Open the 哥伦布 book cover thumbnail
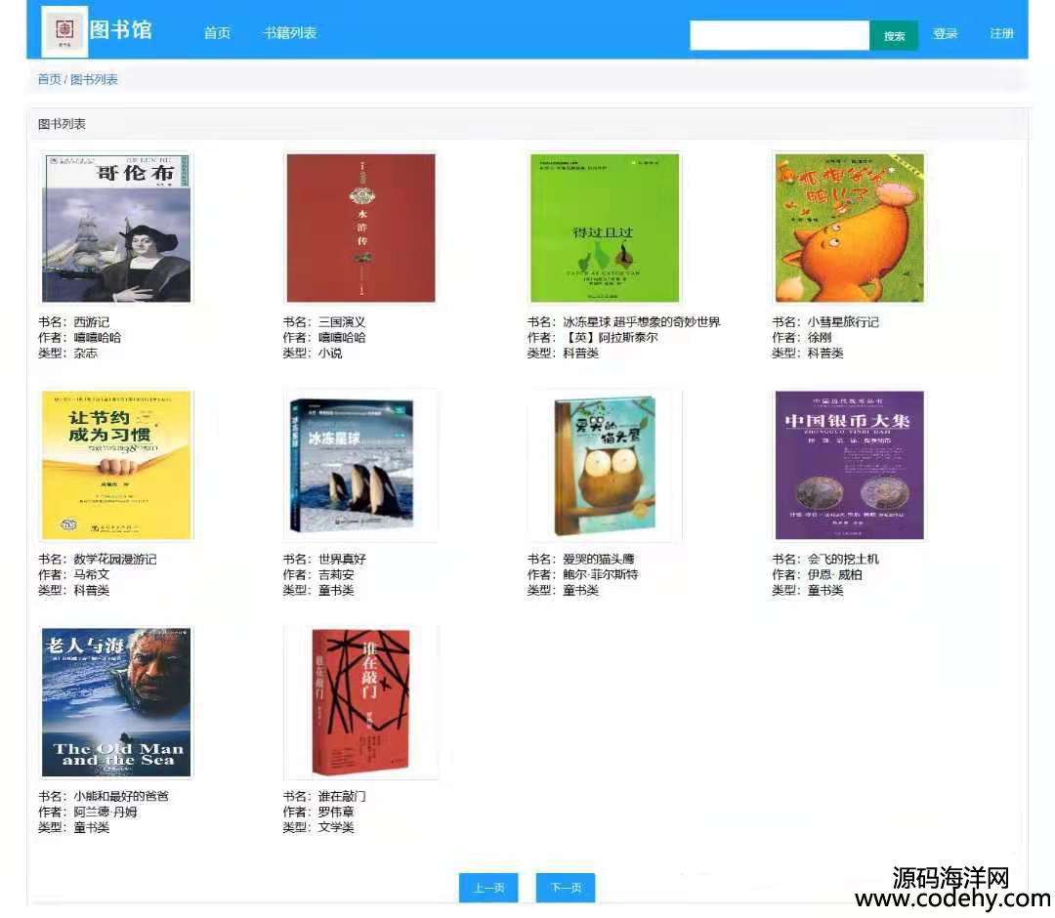This screenshot has width=1055, height=918. coord(116,229)
